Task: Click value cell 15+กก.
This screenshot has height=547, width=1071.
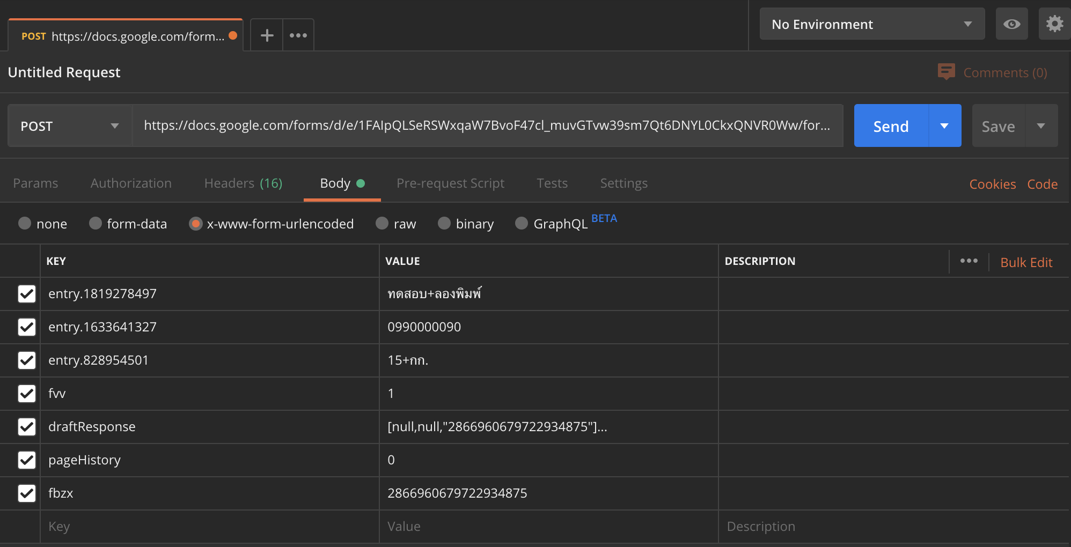Action: (548, 360)
